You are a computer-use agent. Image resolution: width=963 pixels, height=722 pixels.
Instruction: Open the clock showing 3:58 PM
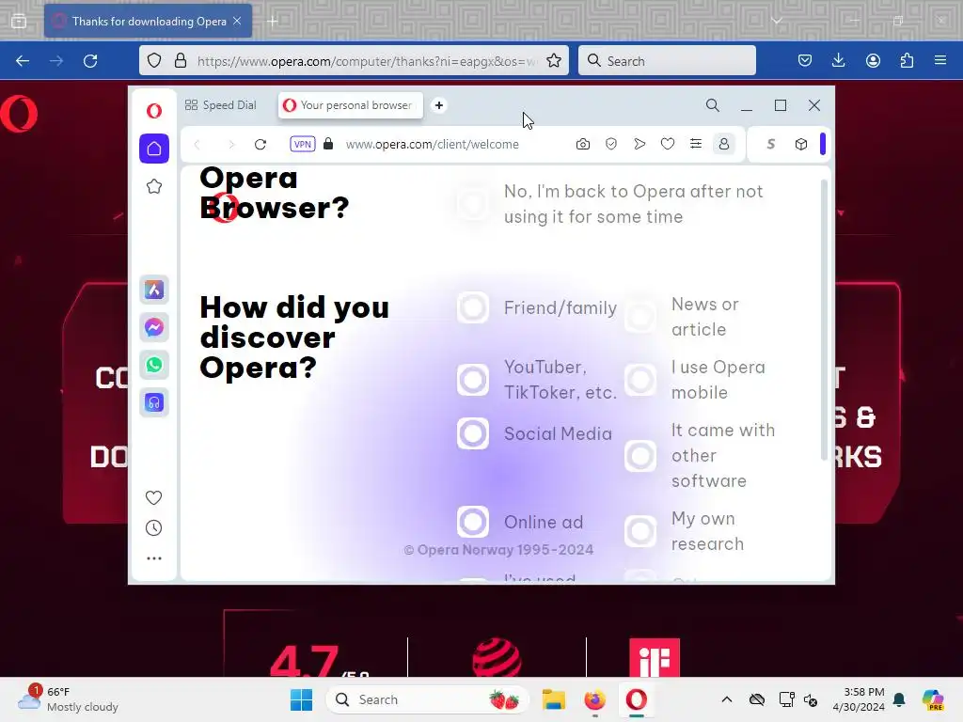tap(859, 699)
